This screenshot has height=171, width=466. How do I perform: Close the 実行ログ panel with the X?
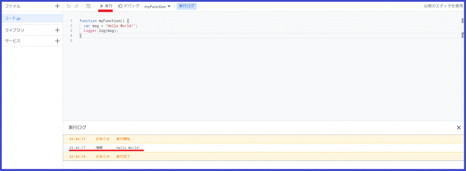click(459, 128)
